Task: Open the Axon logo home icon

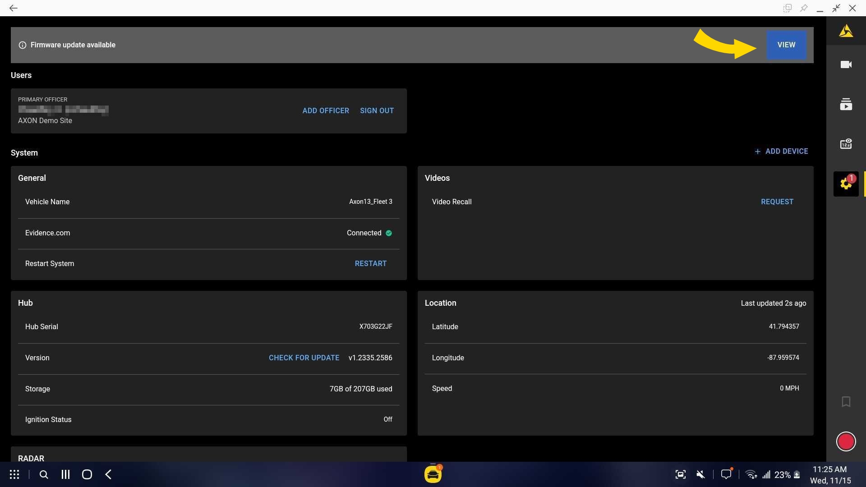Action: pos(846,31)
